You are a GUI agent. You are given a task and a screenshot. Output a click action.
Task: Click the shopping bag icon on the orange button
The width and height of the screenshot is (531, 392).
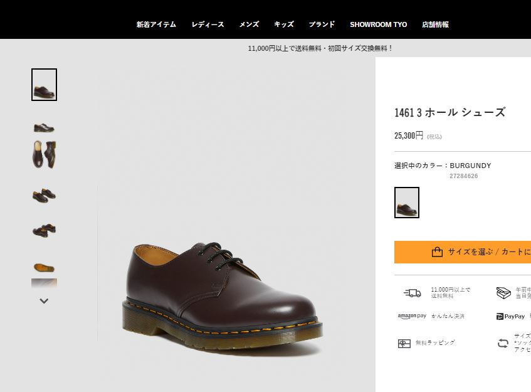tap(436, 252)
